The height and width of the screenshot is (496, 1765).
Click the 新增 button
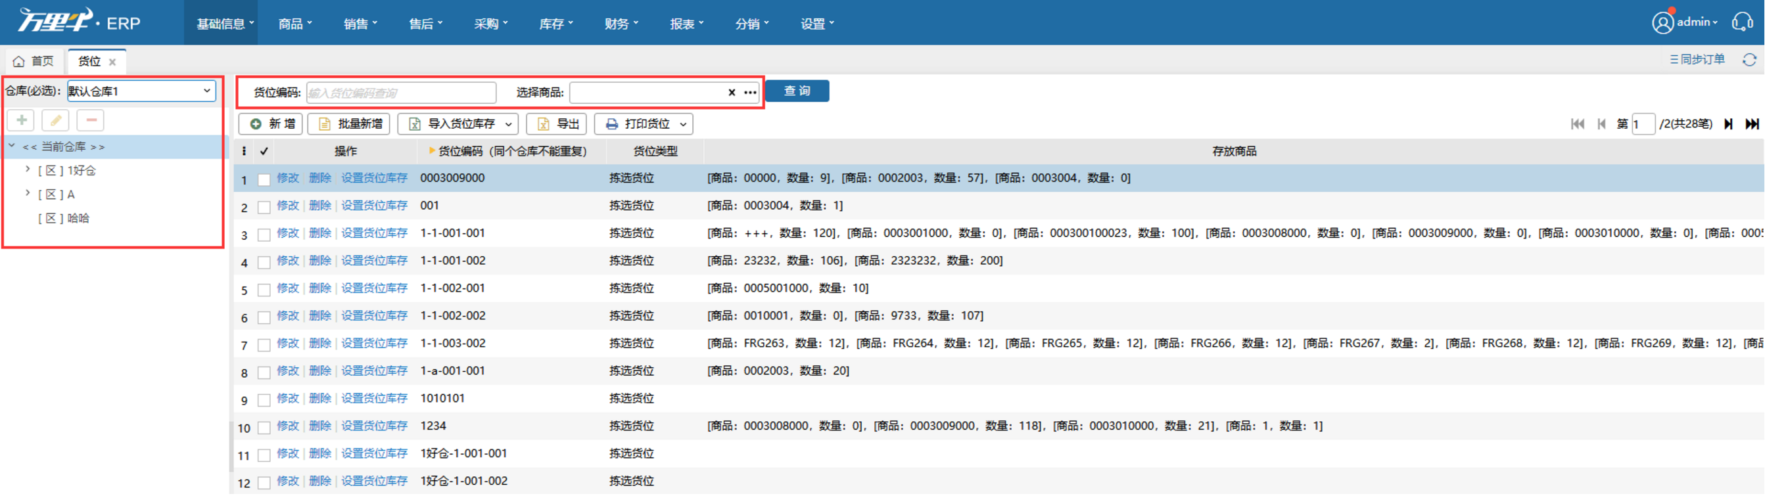pos(271,124)
